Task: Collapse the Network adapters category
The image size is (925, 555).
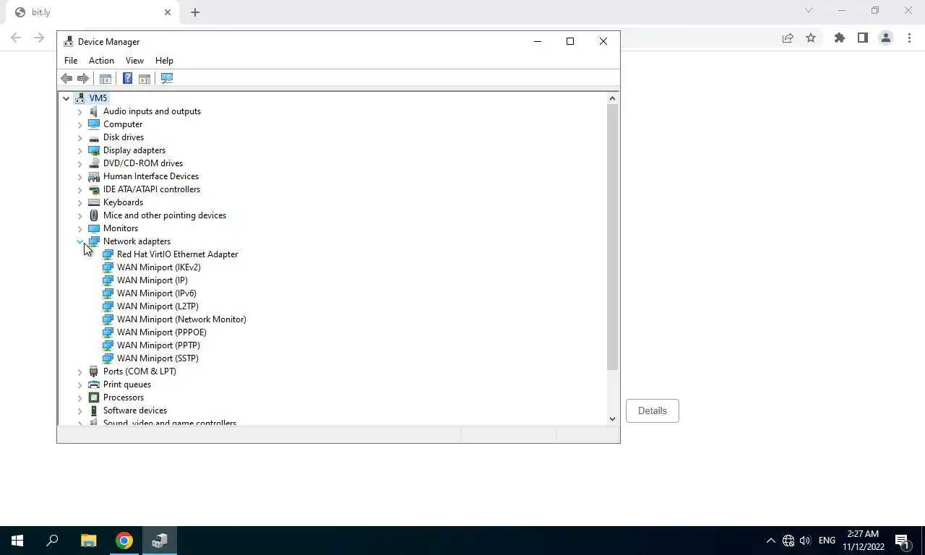Action: click(79, 241)
